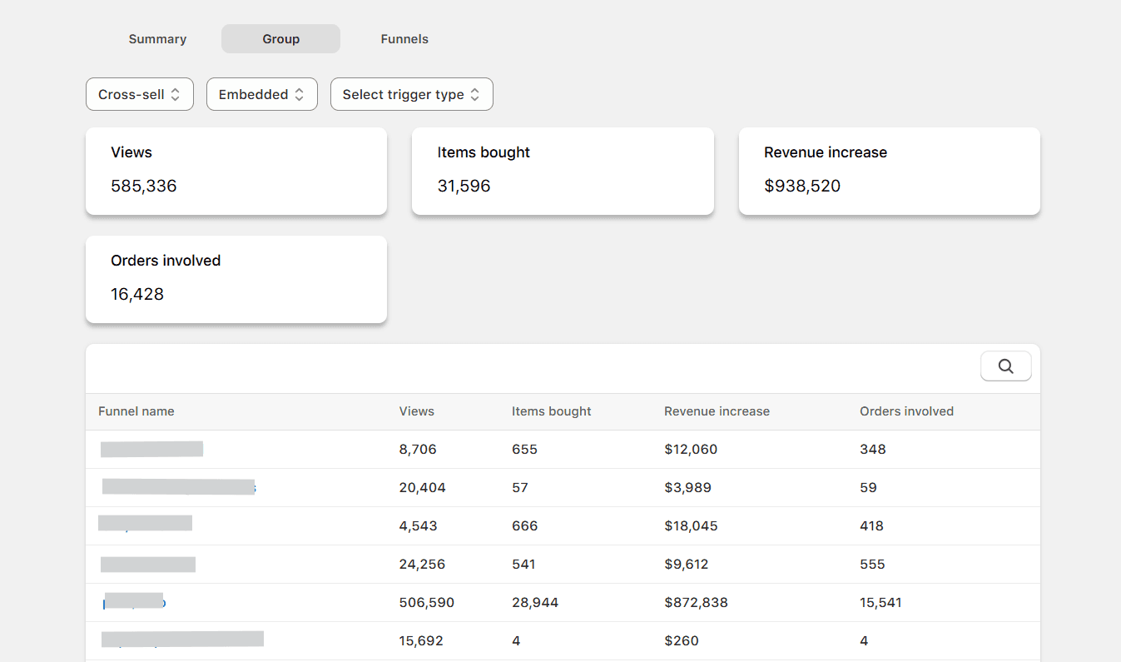The height and width of the screenshot is (662, 1121).
Task: Open the Embedded filter dropdown
Action: tap(261, 94)
